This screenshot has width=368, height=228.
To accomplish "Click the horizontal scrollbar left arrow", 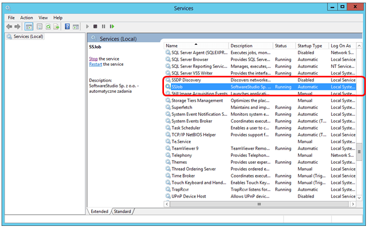I will (x=167, y=204).
